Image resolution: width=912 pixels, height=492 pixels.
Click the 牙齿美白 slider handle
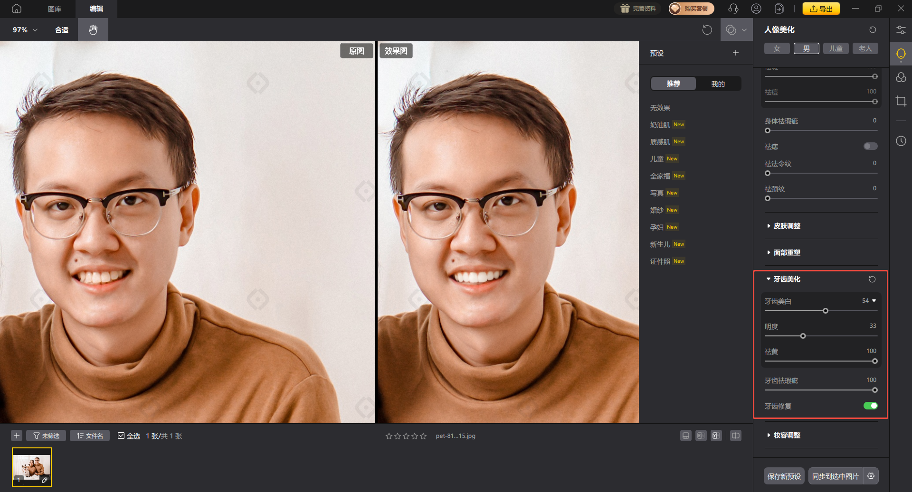pyautogui.click(x=826, y=311)
